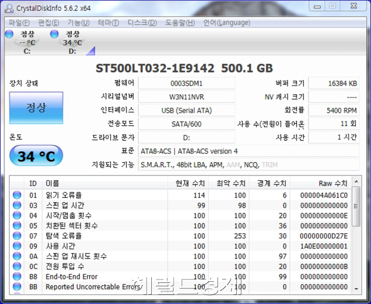Click the SMART list scroll up arrow
371x304 pixels.
pyautogui.click(x=356, y=181)
